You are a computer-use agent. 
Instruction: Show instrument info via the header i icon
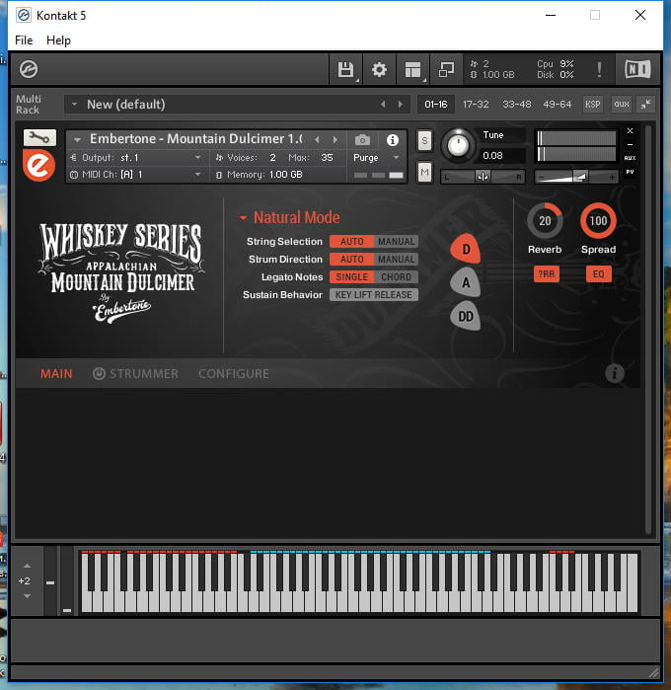[393, 140]
